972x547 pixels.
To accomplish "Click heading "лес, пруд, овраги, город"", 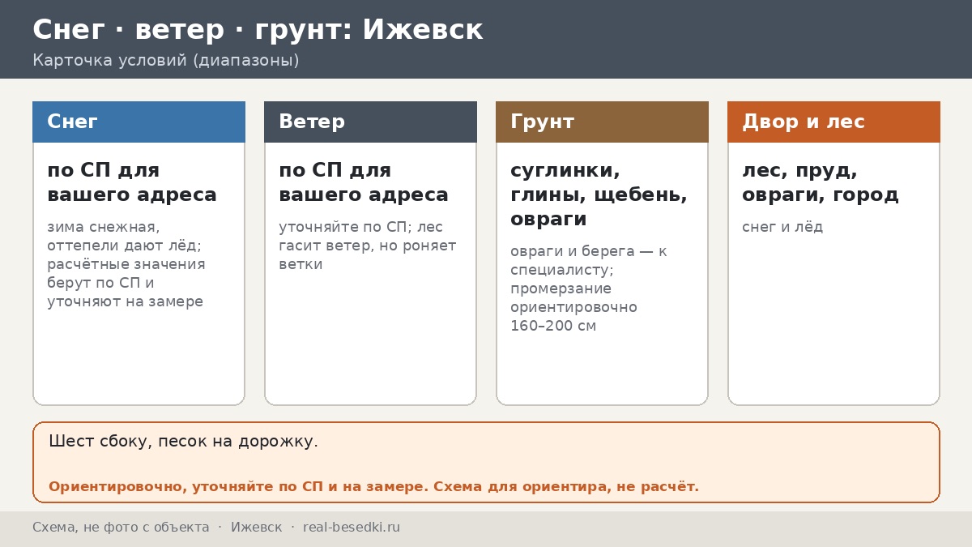I will coord(821,182).
